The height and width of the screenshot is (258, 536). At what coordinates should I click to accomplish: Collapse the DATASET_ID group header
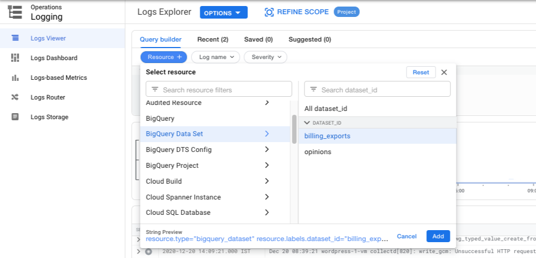[377, 123]
